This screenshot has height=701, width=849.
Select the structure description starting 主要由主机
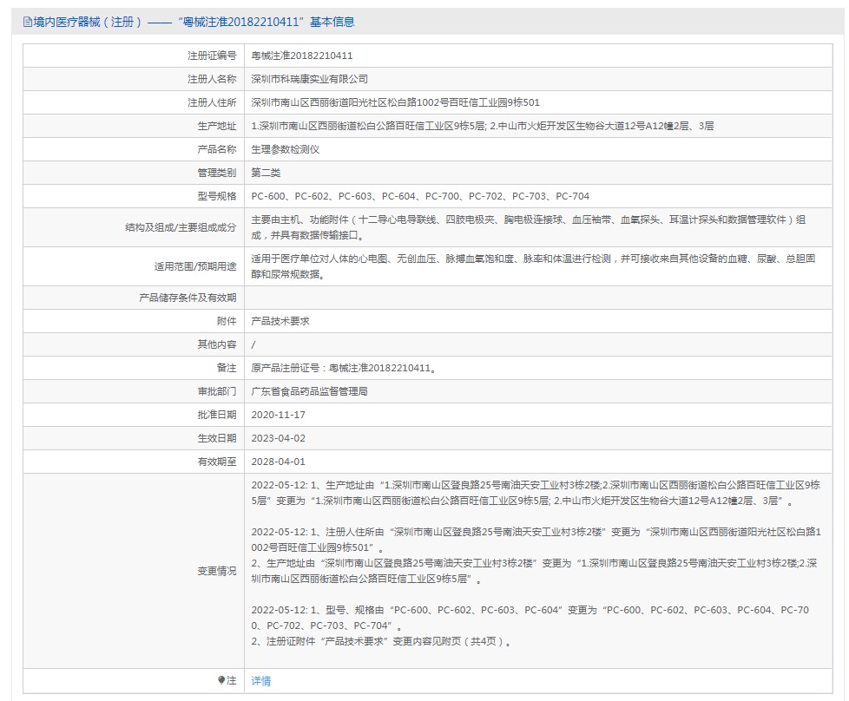(529, 227)
